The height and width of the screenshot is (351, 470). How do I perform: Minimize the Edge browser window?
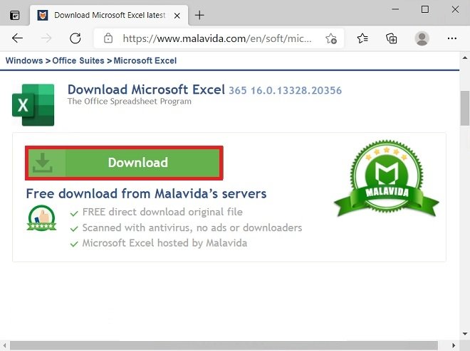[395, 9]
